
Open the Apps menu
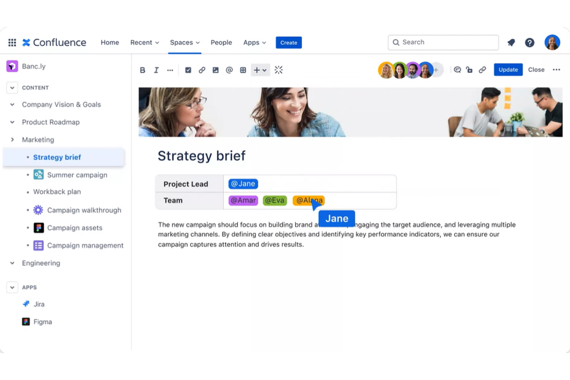[255, 42]
